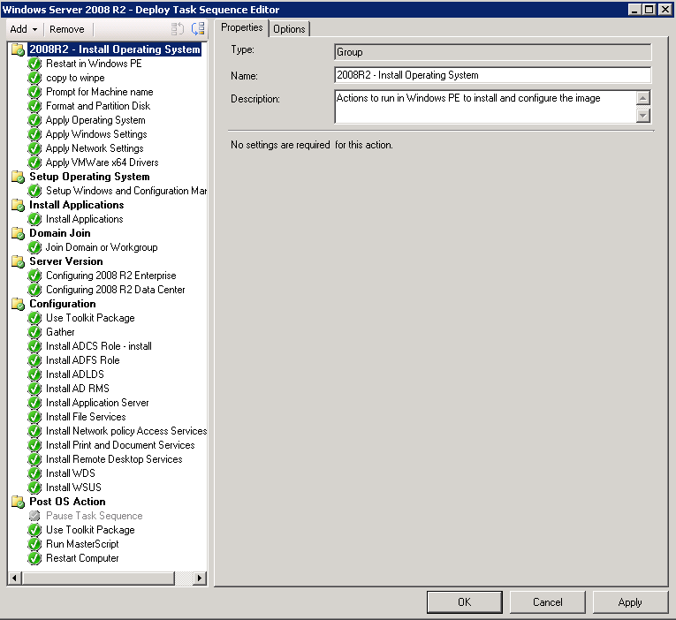Screen dimensions: 676x620
Task: Click the expand-all tree toolbar icon
Action: tap(198, 29)
